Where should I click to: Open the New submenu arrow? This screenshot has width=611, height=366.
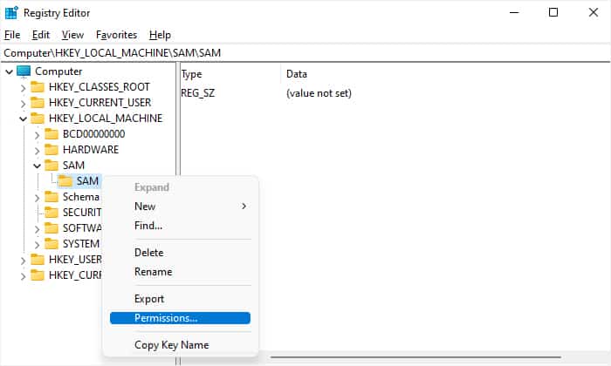(x=244, y=207)
